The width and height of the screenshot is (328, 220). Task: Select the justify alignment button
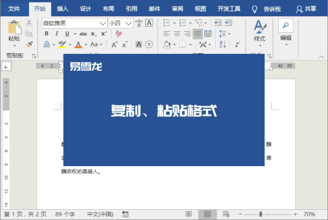click(198, 34)
